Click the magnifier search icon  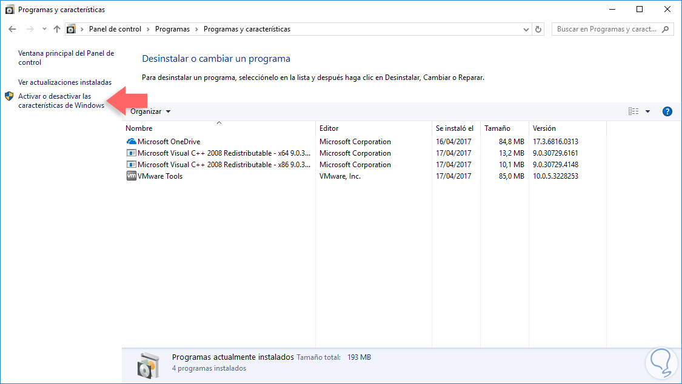tap(665, 29)
